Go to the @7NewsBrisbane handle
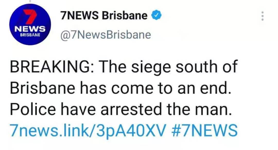 click(106, 34)
